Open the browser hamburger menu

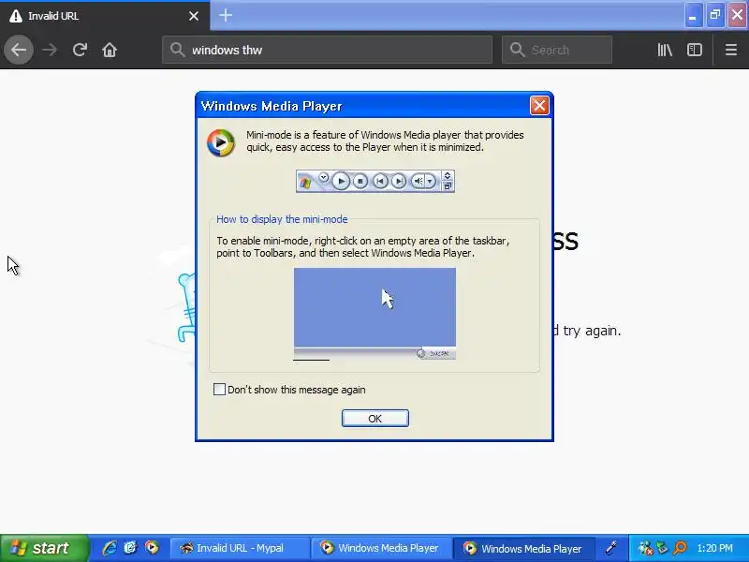pyautogui.click(x=731, y=50)
